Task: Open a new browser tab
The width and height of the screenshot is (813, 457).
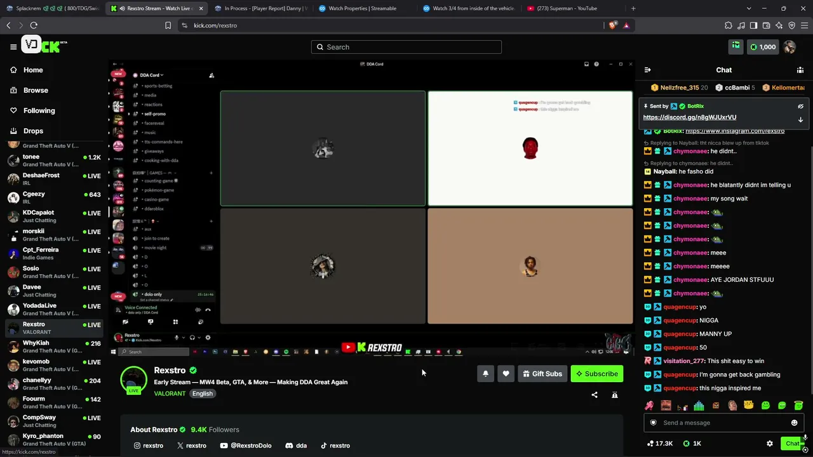Action: (x=633, y=8)
